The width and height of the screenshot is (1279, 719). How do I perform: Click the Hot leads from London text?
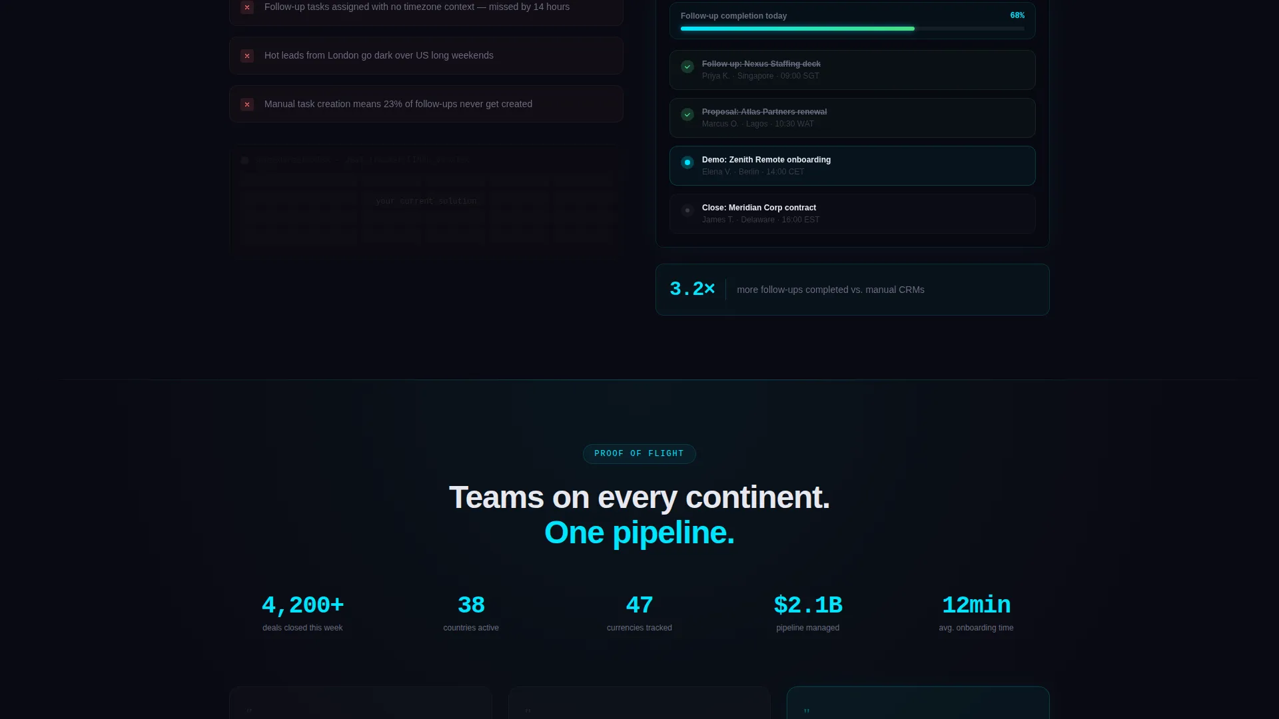pos(379,55)
